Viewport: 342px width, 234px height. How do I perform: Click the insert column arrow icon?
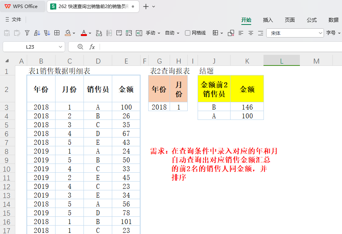[x=139, y=33]
